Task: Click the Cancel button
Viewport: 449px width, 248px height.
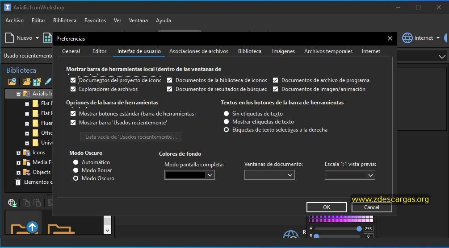Action: point(371,207)
